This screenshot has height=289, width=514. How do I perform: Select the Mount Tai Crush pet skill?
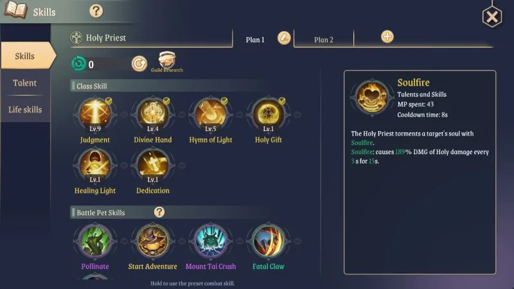coord(211,241)
